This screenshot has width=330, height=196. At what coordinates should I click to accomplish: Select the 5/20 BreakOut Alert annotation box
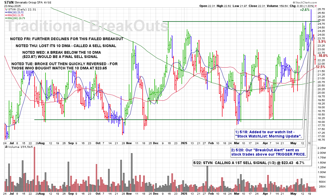click(x=269, y=152)
